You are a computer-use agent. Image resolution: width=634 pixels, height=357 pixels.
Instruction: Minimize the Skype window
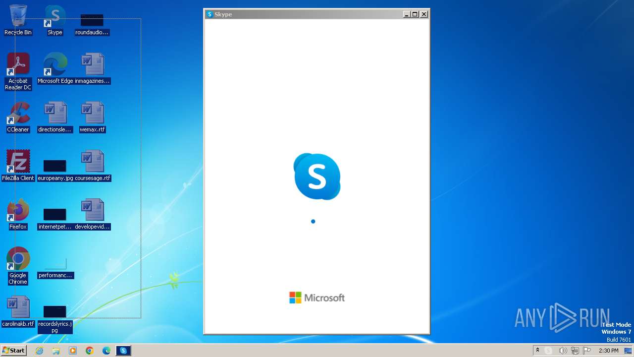click(x=407, y=14)
